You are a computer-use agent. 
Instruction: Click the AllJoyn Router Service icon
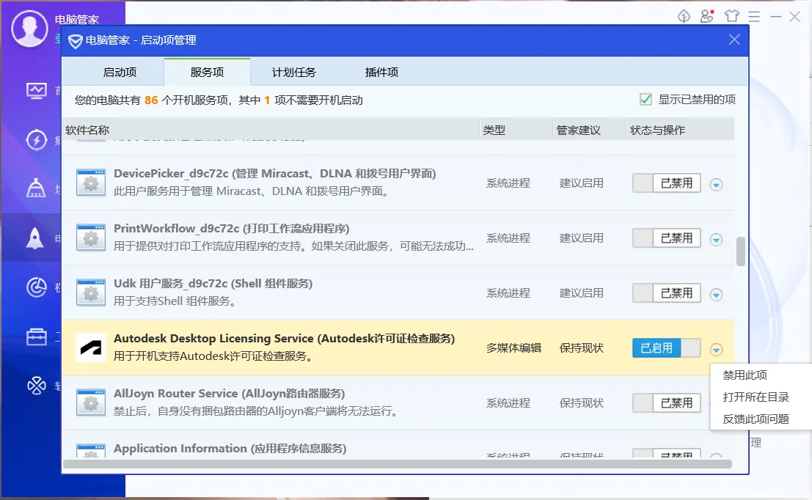[91, 402]
